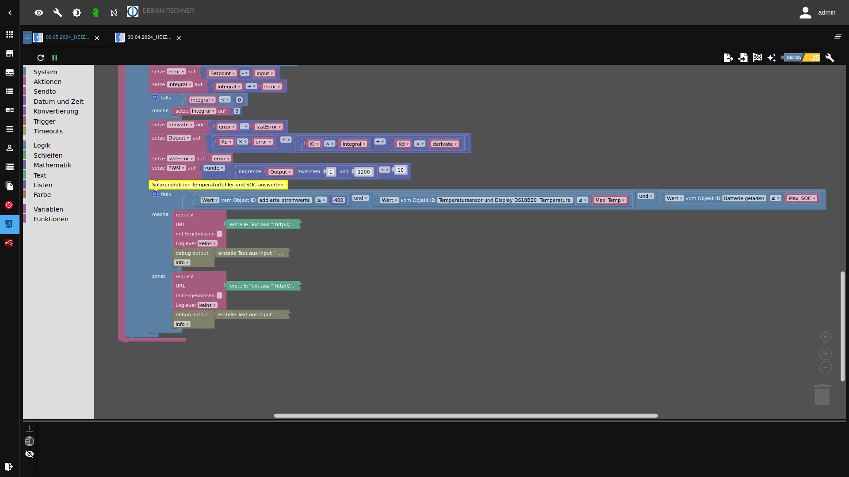Open the tab list menu icon at right
Image resolution: width=849 pixels, height=477 pixels.
point(838,37)
